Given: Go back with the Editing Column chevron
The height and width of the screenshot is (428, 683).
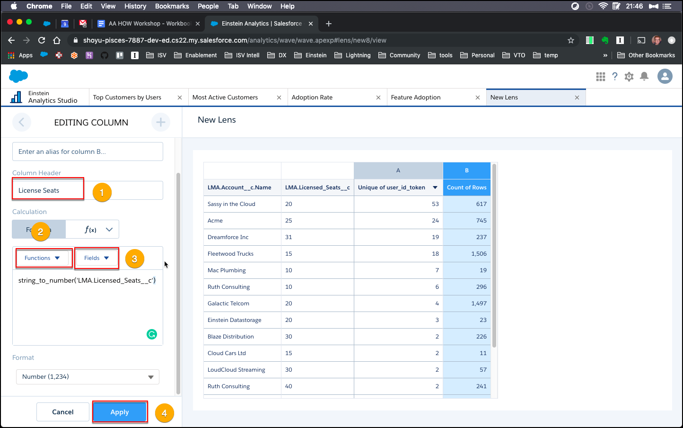Looking at the screenshot, I should (22, 122).
